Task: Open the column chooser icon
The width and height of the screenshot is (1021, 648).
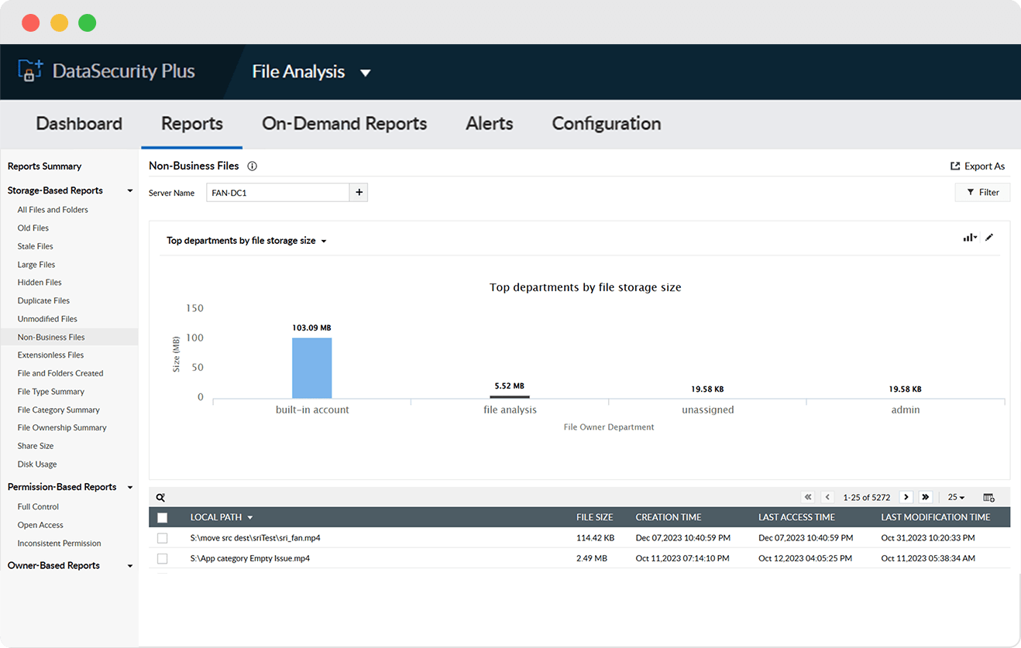Action: tap(988, 497)
